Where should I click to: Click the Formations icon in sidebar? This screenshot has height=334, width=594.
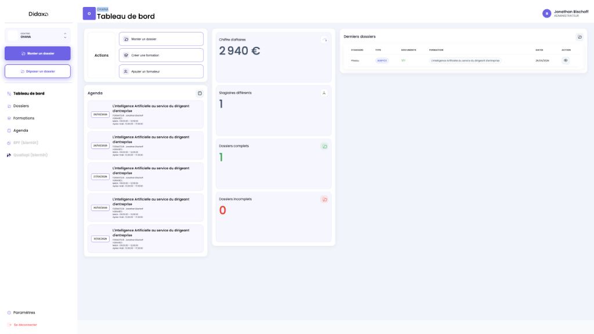(9, 118)
